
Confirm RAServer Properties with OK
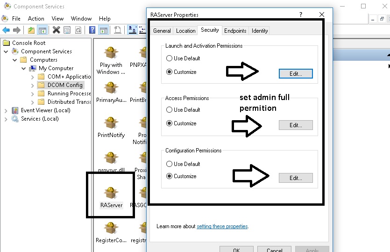click(x=236, y=249)
